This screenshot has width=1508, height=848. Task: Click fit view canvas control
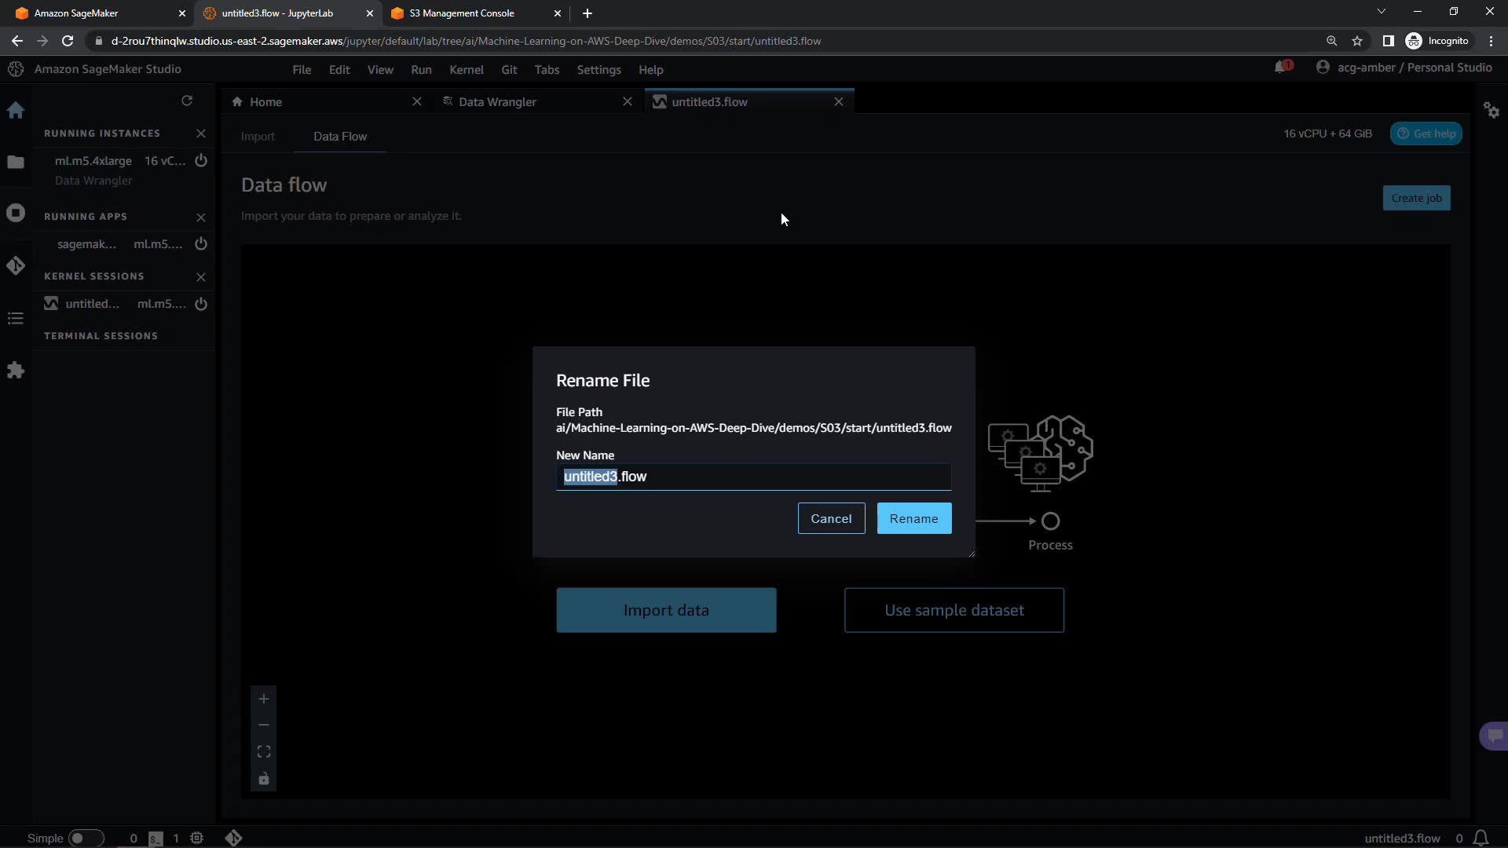click(x=264, y=752)
